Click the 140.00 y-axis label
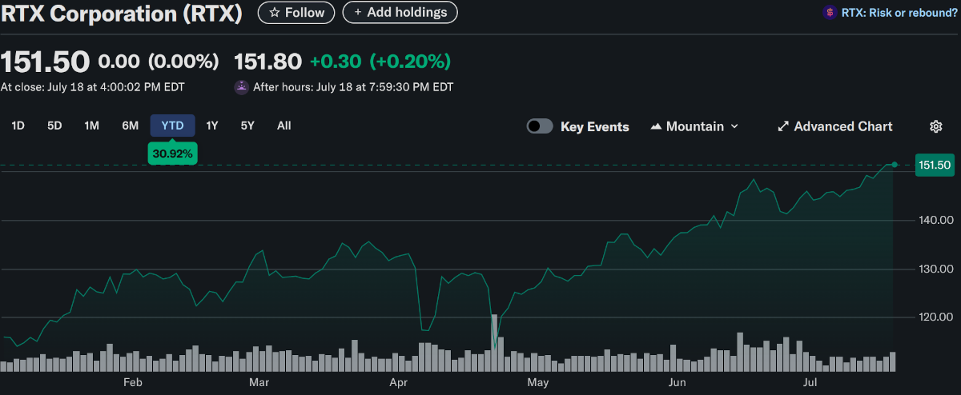961x395 pixels. tap(936, 220)
